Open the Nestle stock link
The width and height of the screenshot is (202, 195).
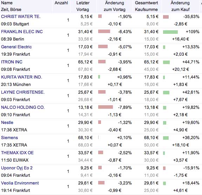[7, 122]
